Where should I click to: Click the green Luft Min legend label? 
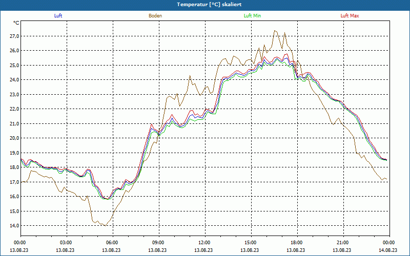252,16
